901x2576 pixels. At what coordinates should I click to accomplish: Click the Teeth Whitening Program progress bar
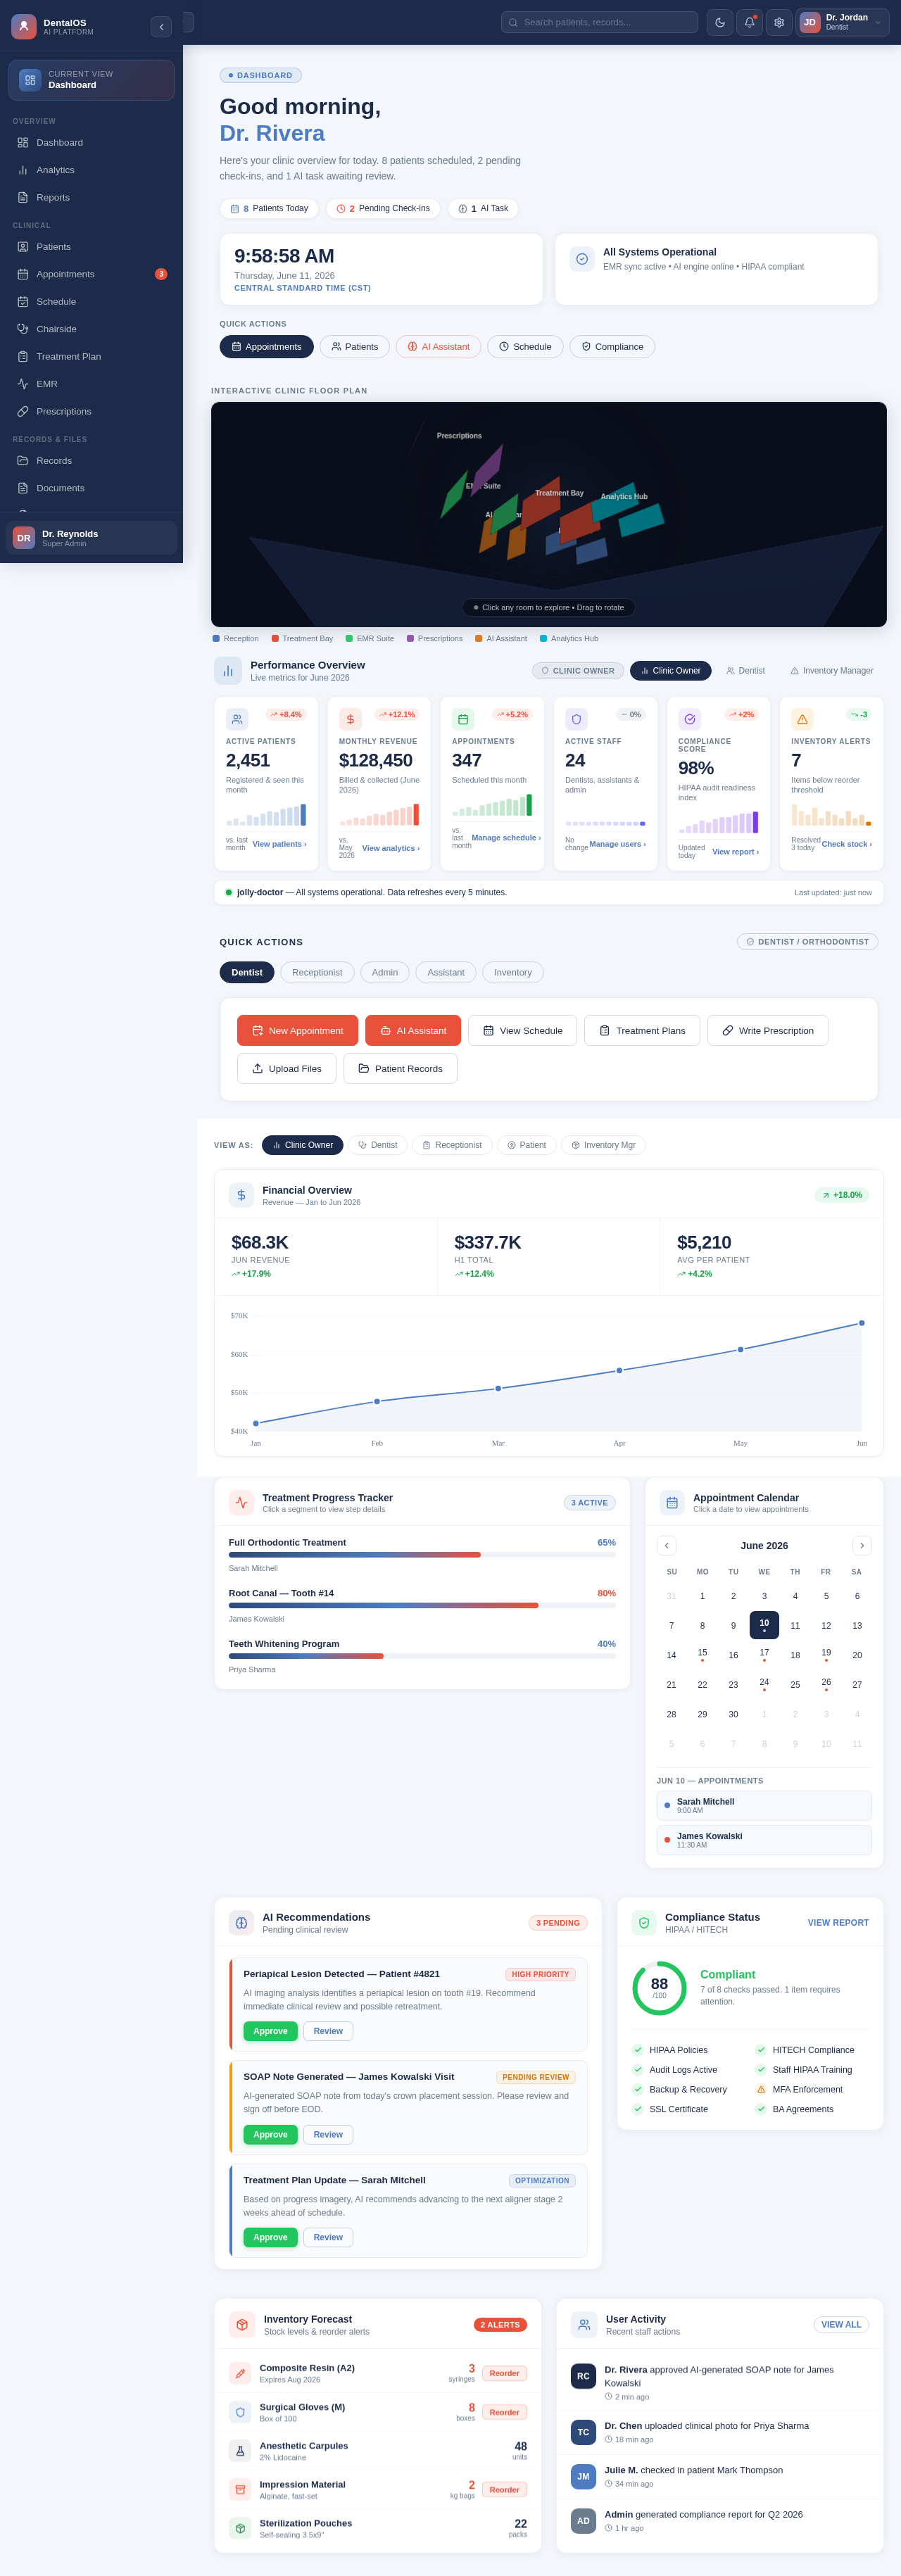pyautogui.click(x=422, y=1656)
